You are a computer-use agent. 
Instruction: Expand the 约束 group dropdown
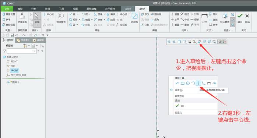184,30
